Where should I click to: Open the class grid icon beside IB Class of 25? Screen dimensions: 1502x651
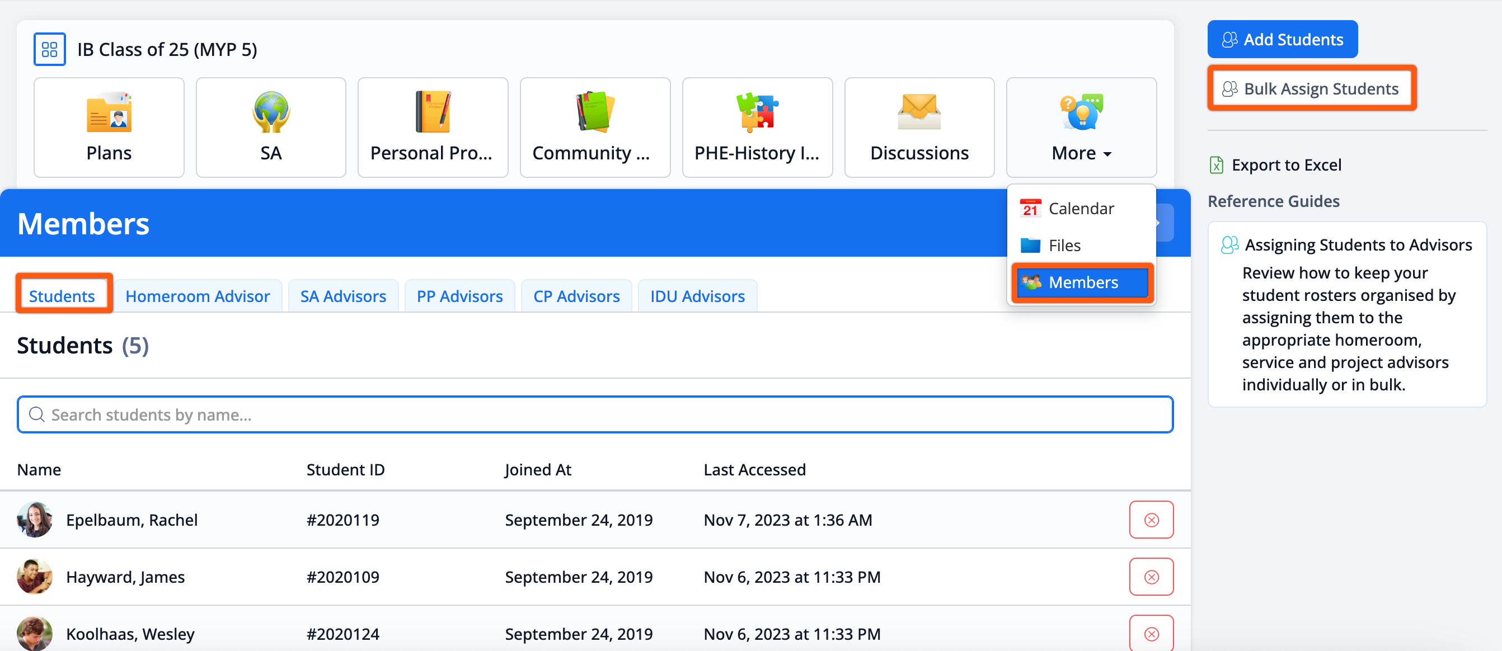coord(50,49)
